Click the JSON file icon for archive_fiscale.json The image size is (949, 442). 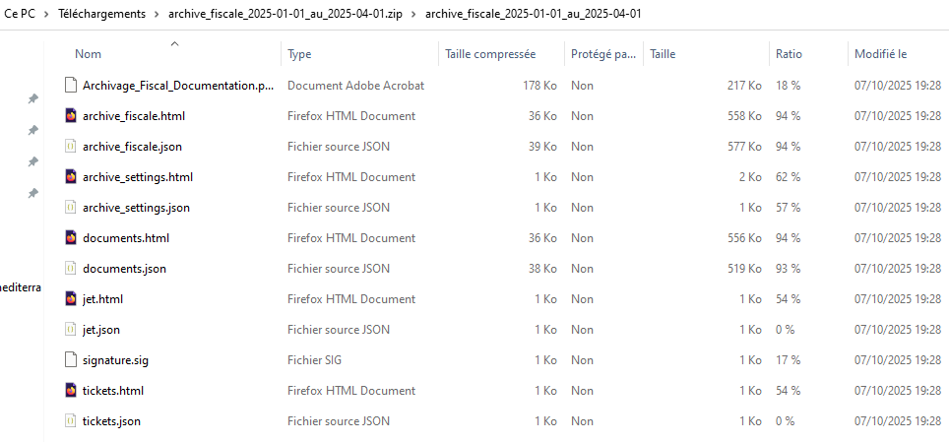tap(71, 147)
